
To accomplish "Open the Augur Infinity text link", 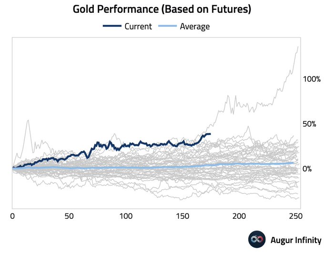I will 296,240.
